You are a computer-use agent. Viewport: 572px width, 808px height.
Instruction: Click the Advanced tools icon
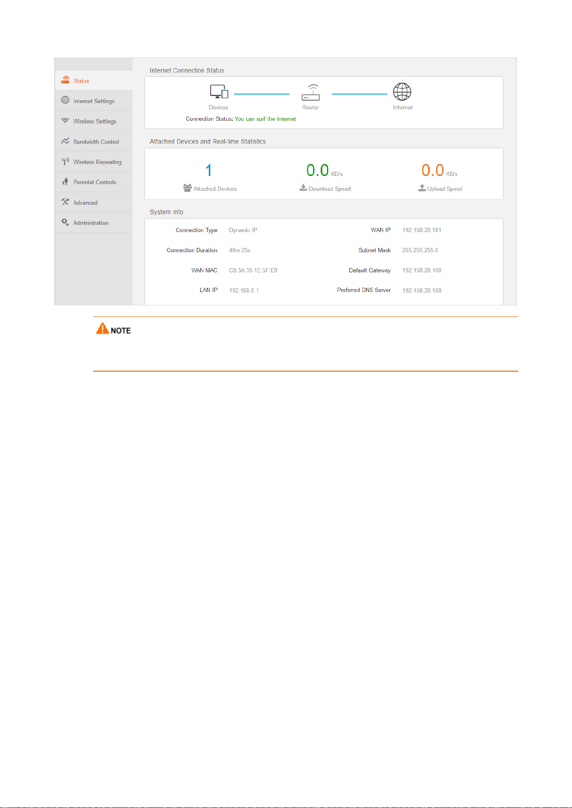[65, 202]
